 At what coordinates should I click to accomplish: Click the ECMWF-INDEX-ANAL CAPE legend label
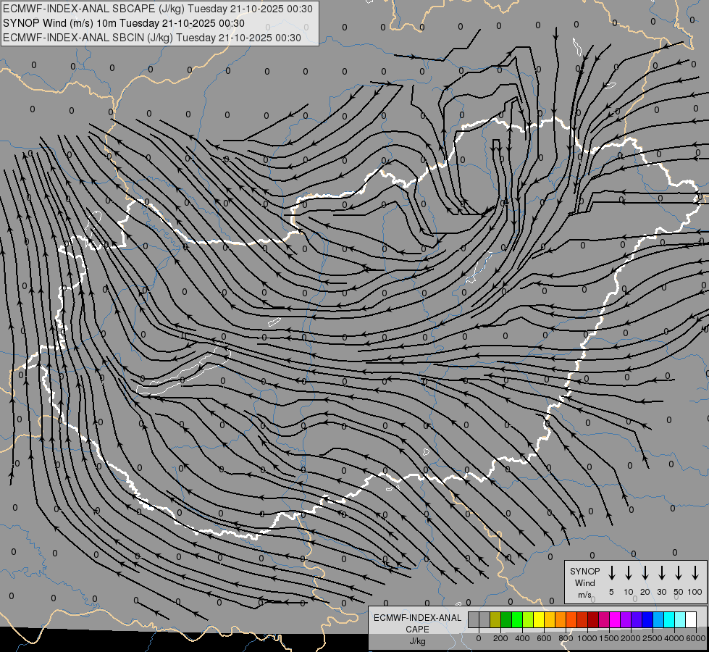pos(417,629)
